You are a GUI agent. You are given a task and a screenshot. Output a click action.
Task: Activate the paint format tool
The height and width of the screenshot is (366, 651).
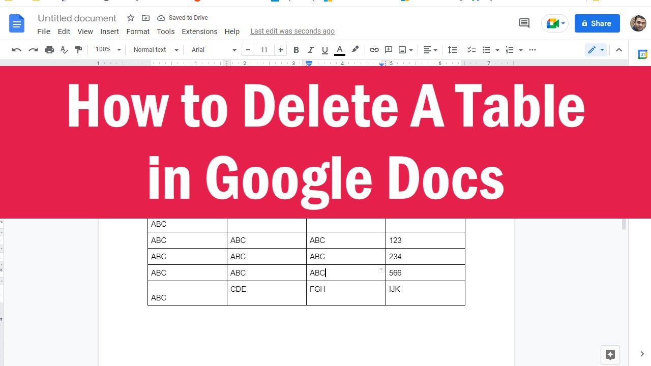(x=78, y=50)
